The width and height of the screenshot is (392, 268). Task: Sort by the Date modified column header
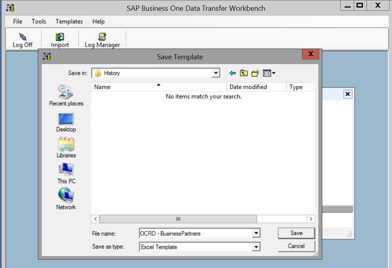point(257,87)
